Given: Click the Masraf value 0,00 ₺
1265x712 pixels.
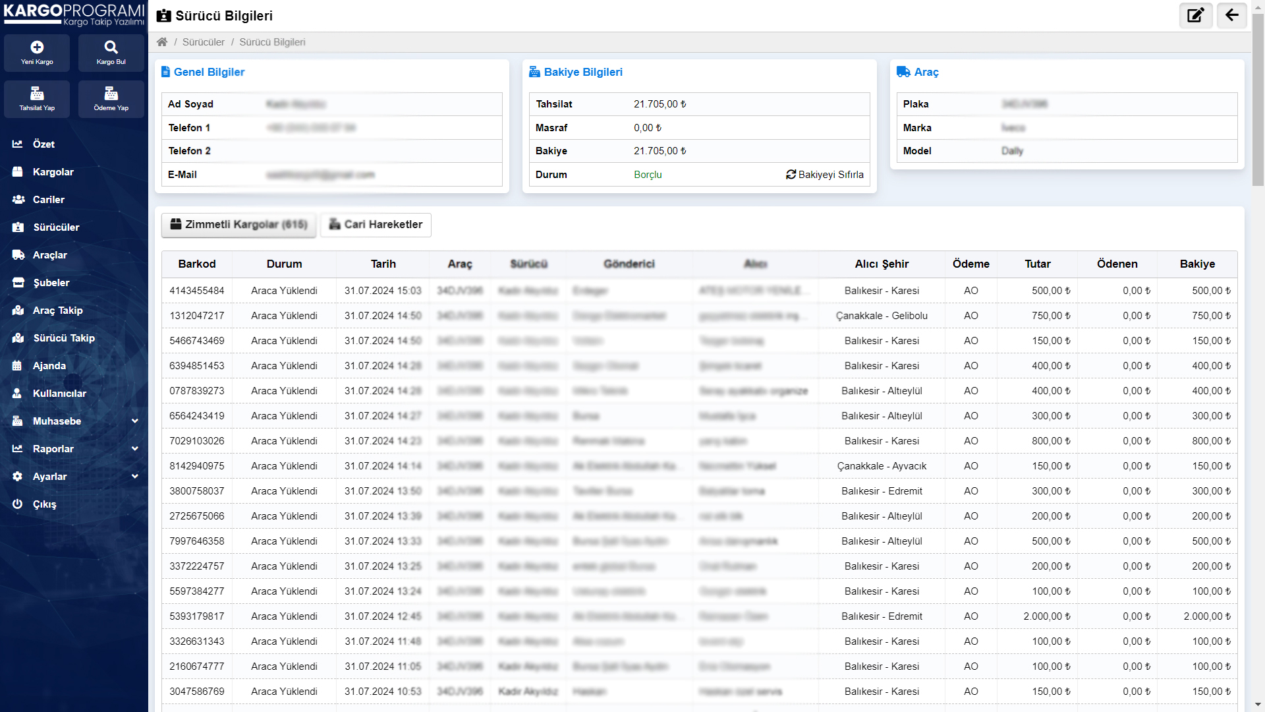Looking at the screenshot, I should (x=648, y=128).
